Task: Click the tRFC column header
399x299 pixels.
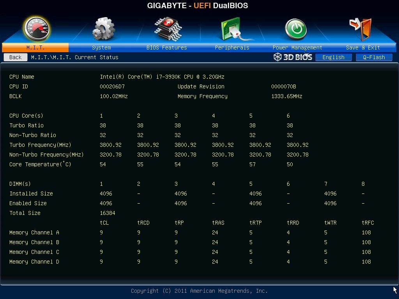Action: 368,223
